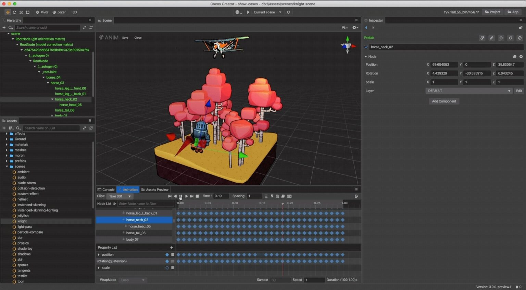Stop the animation playback

coord(197,196)
